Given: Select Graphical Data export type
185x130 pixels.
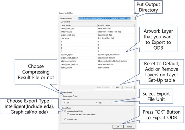Looking at the screenshot, I should coord(65,119).
